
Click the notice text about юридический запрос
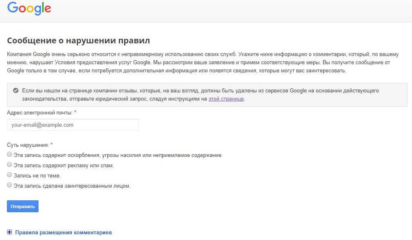[x=201, y=95]
